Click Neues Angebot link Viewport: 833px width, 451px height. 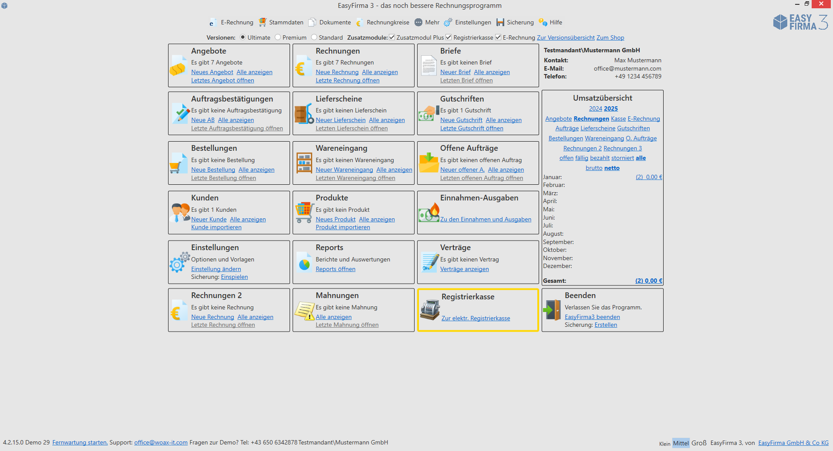tap(212, 72)
